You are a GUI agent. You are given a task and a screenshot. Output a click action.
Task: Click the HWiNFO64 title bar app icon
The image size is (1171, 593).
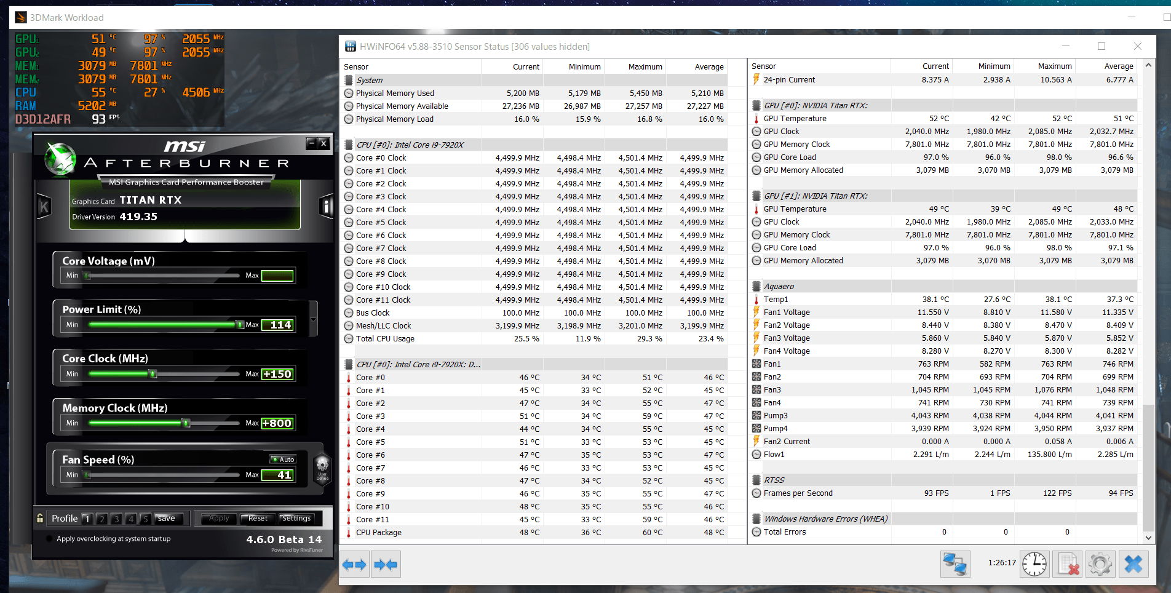[351, 46]
